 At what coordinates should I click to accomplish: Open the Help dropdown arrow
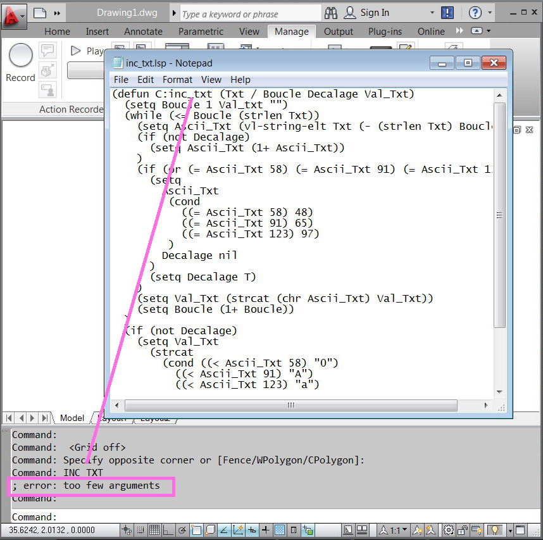(x=490, y=13)
